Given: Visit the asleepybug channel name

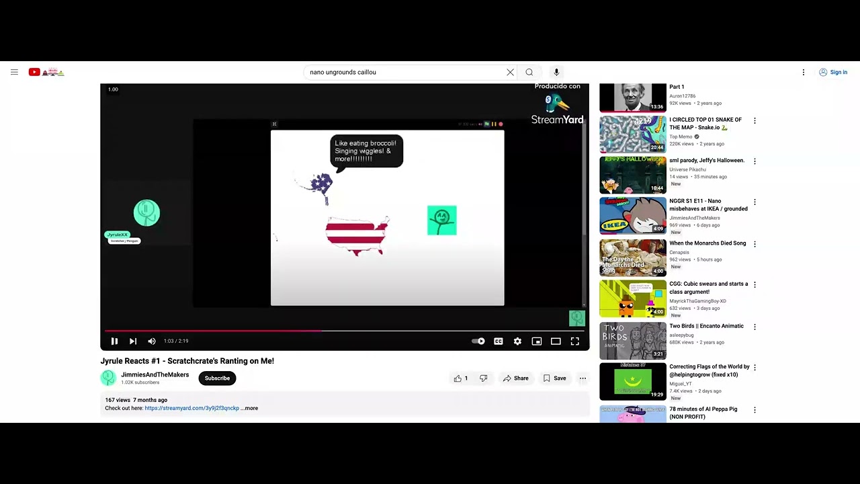Looking at the screenshot, I should [x=681, y=335].
